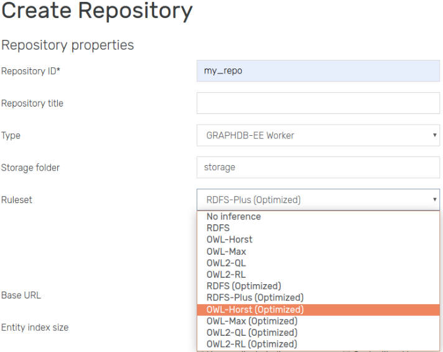Click the Repository title label

[x=32, y=103]
